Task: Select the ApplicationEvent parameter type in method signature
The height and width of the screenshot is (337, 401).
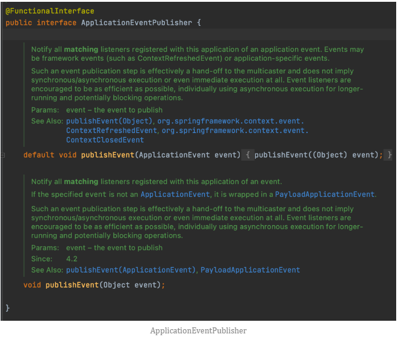Action: [174, 155]
